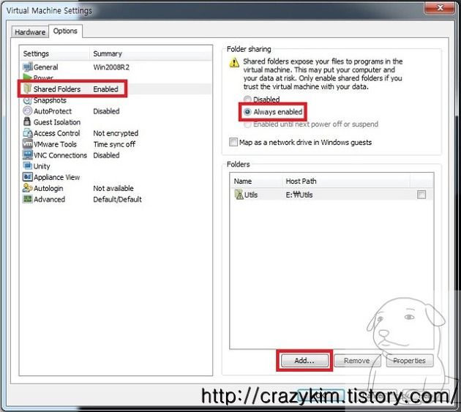Click the Remove button
This screenshot has height=412, width=461.
coord(357,361)
